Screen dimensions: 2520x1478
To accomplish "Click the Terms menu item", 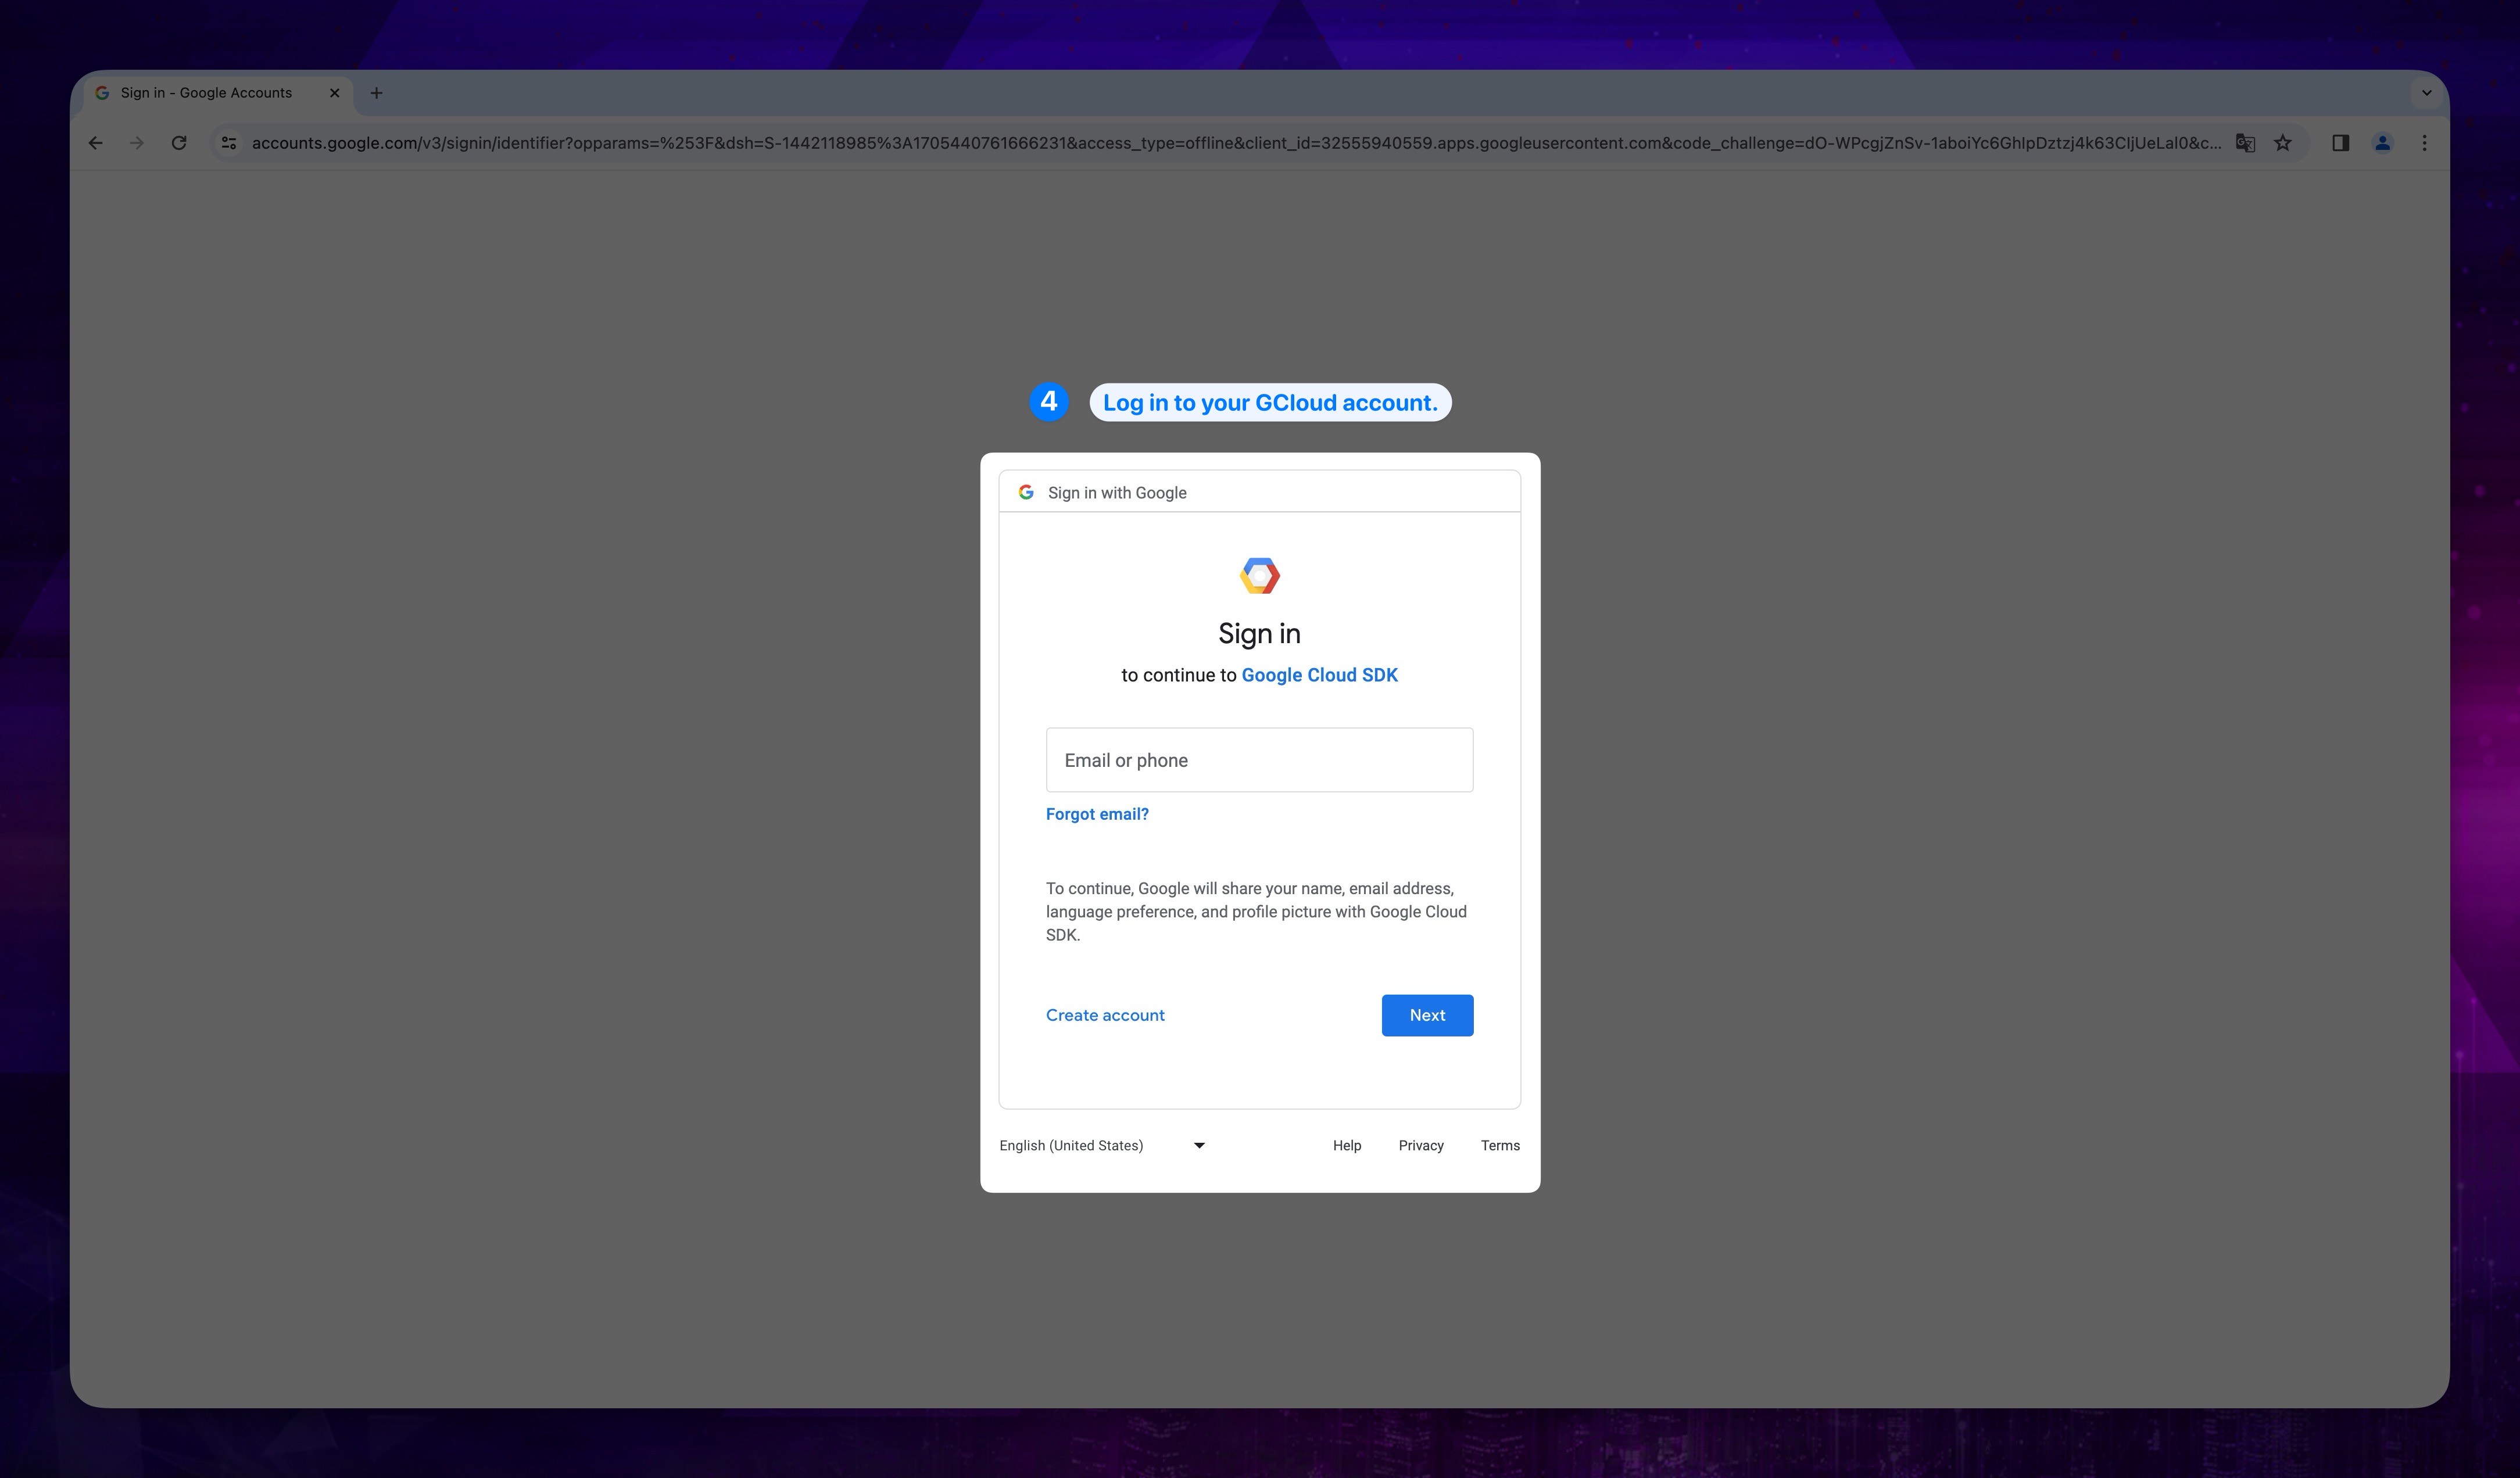I will click(1499, 1146).
